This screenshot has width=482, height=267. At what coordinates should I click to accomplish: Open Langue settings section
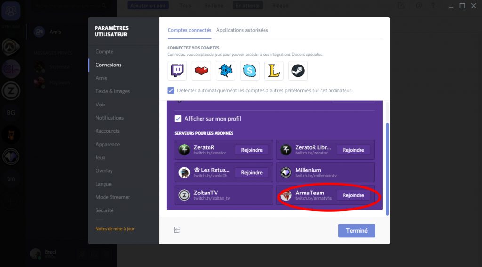pyautogui.click(x=103, y=184)
